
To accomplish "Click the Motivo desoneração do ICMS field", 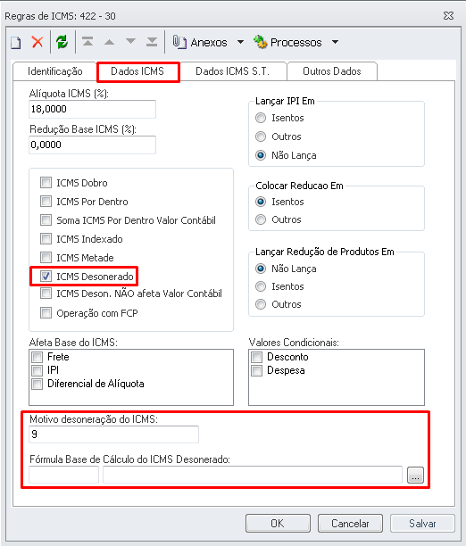I will [113, 434].
